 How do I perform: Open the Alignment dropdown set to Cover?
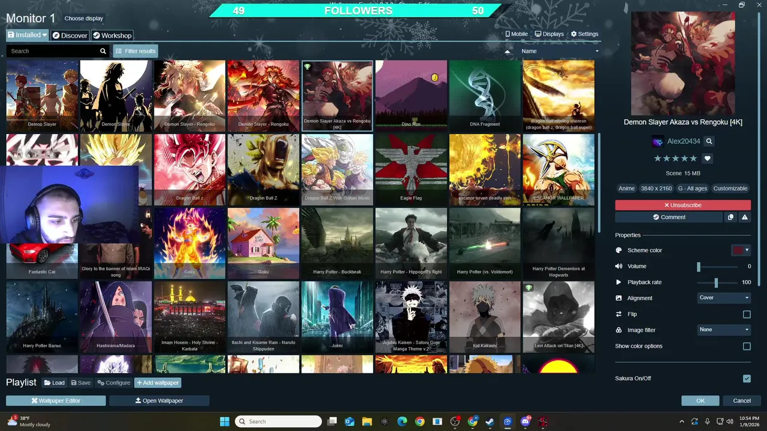coord(724,298)
